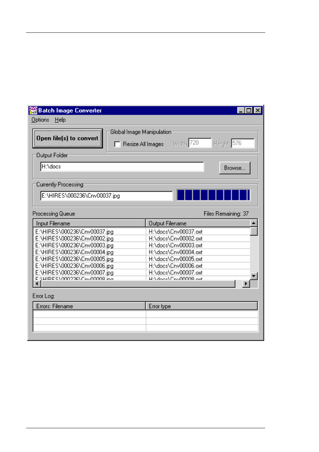Click the queue scroll down arrow

[254, 276]
